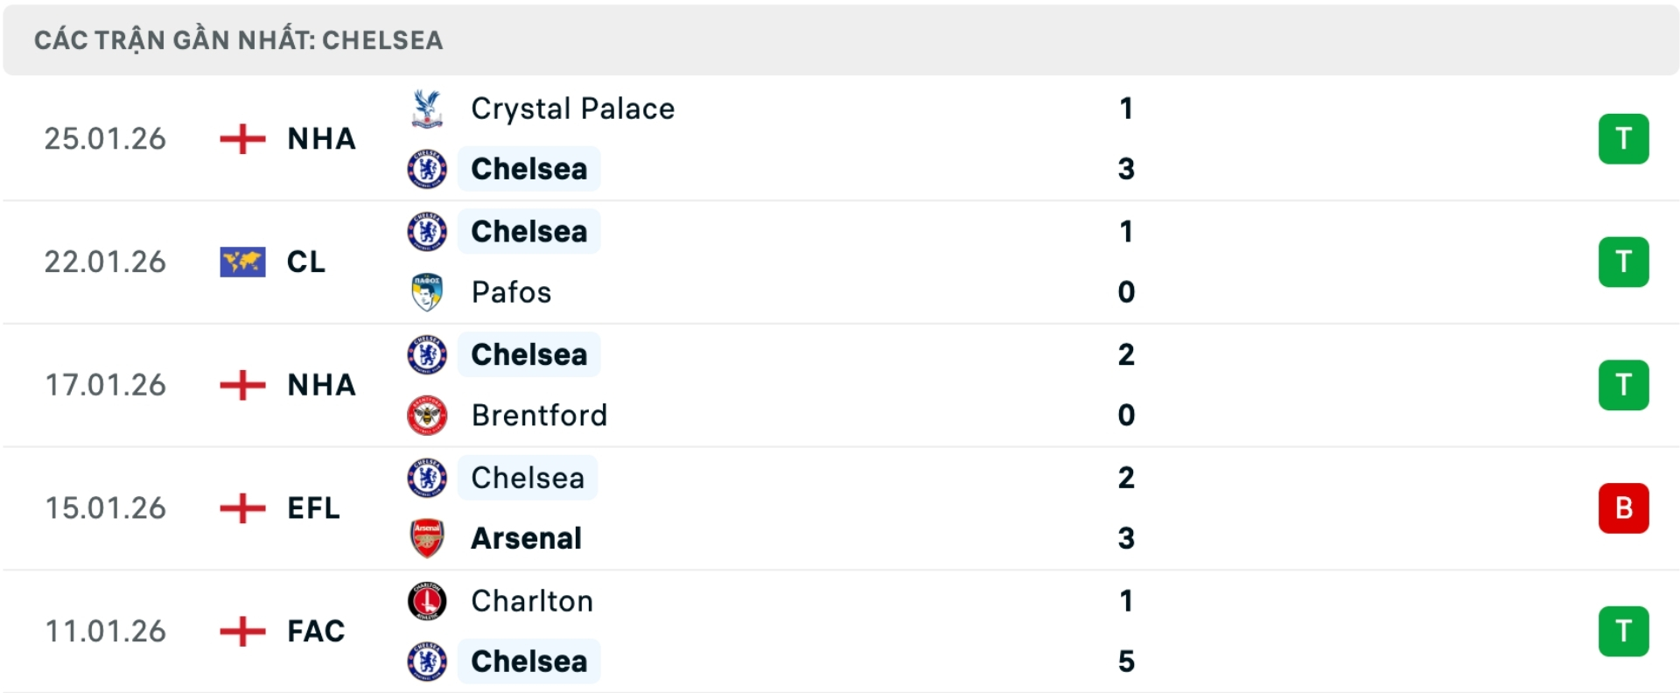This screenshot has width=1680, height=693.
Task: Open the Crystal Palace team page link
Action: [x=572, y=108]
